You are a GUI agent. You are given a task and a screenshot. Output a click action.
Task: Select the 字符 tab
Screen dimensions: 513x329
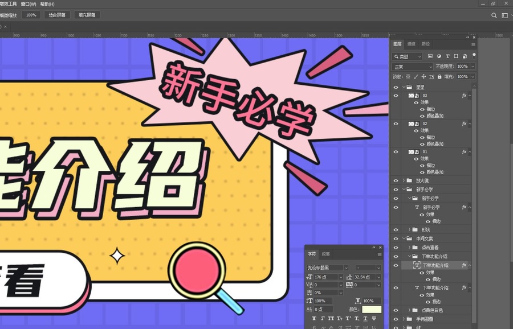point(312,254)
